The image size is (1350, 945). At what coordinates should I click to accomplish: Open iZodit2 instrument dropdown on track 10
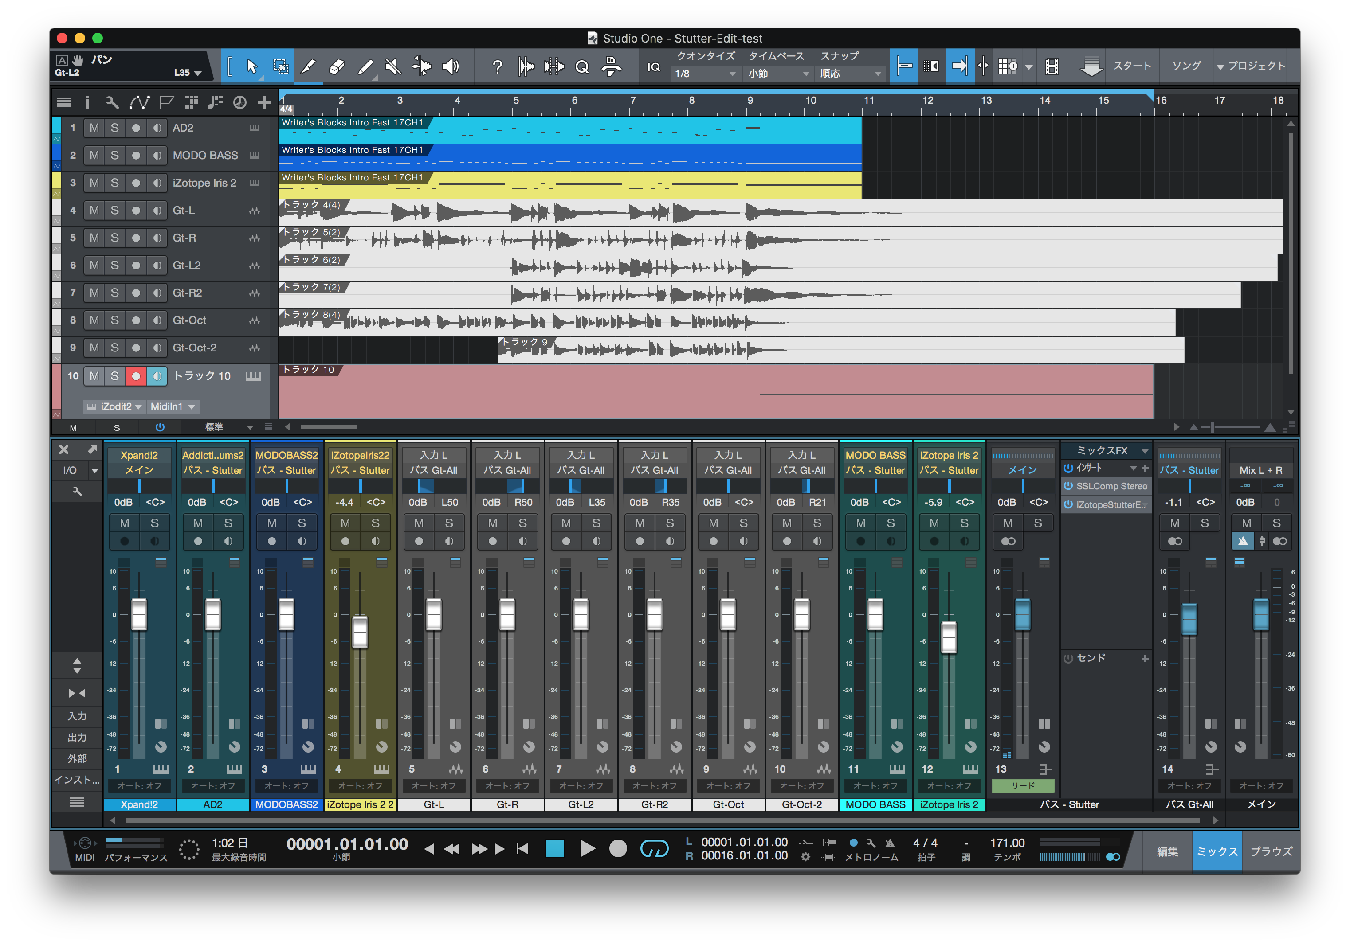(x=115, y=407)
